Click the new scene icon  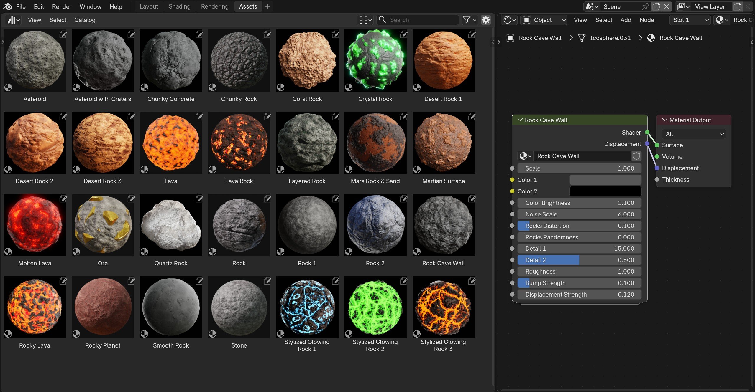pos(656,6)
